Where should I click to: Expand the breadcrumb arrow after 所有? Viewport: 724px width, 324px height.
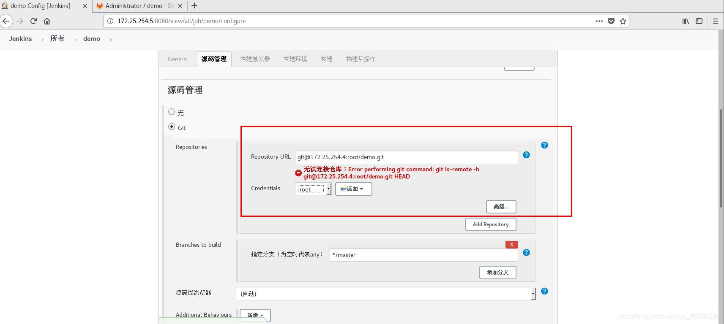(x=75, y=39)
